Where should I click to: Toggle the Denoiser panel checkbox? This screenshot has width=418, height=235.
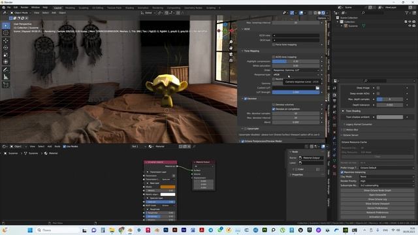pyautogui.click(x=246, y=99)
